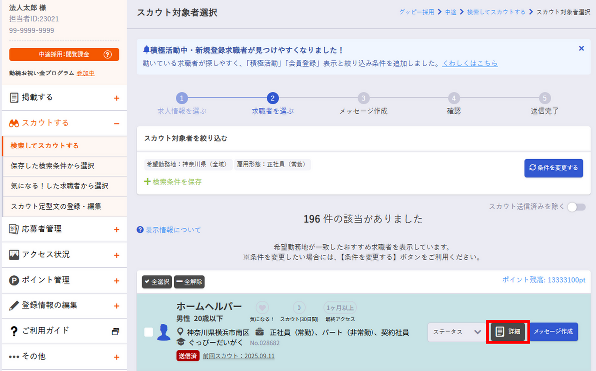Check the ホームヘルパー candidate checkbox
The image size is (596, 371).
[149, 332]
